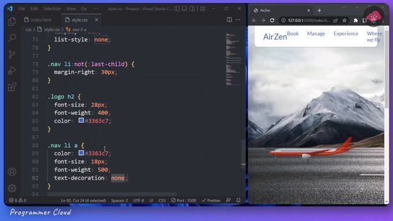
Task: Open the Edit menu
Action: click(34, 9)
